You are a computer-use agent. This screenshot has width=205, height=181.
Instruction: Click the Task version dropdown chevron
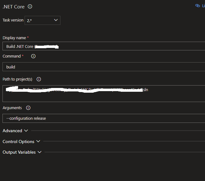56,20
